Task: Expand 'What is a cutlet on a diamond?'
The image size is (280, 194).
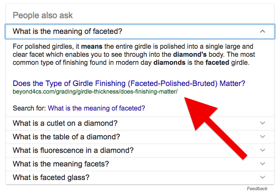Action: (x=65, y=123)
